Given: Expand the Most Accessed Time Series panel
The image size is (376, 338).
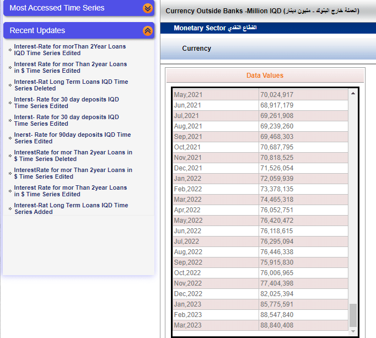Looking at the screenshot, I should point(147,8).
